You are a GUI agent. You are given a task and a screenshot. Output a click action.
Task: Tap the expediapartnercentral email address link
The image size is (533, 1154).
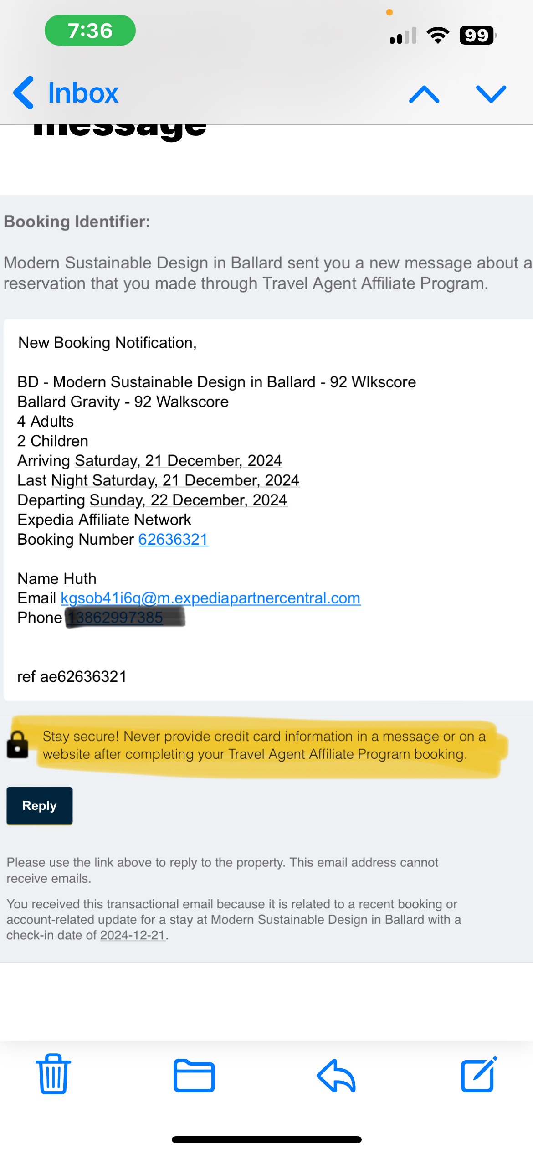tap(210, 598)
